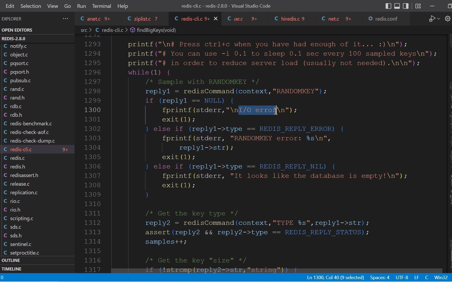452x282 pixels.
Task: Open Explorer more actions ellipsis
Action: pyautogui.click(x=65, y=19)
